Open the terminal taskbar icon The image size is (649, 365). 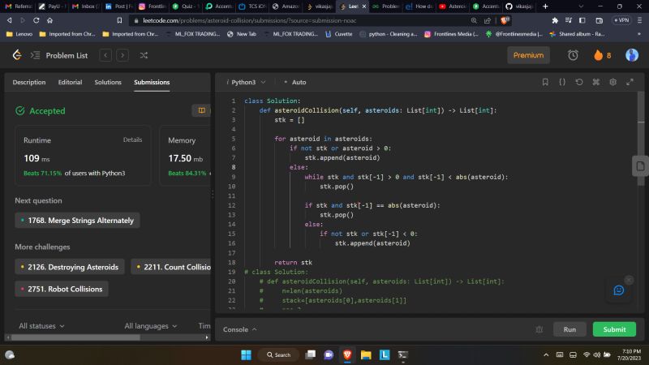(x=402, y=354)
